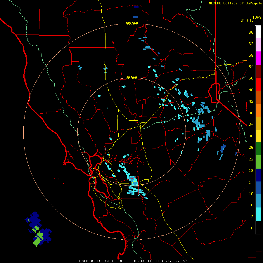Click the white swatch in the tops legend
The image size is (263, 263).
point(258,32)
